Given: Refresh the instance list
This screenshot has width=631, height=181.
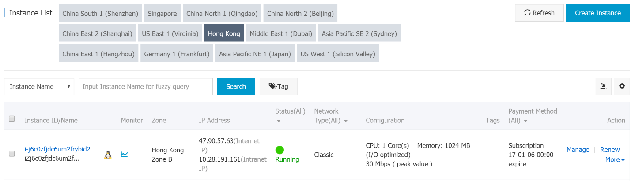Looking at the screenshot, I should click(x=539, y=13).
